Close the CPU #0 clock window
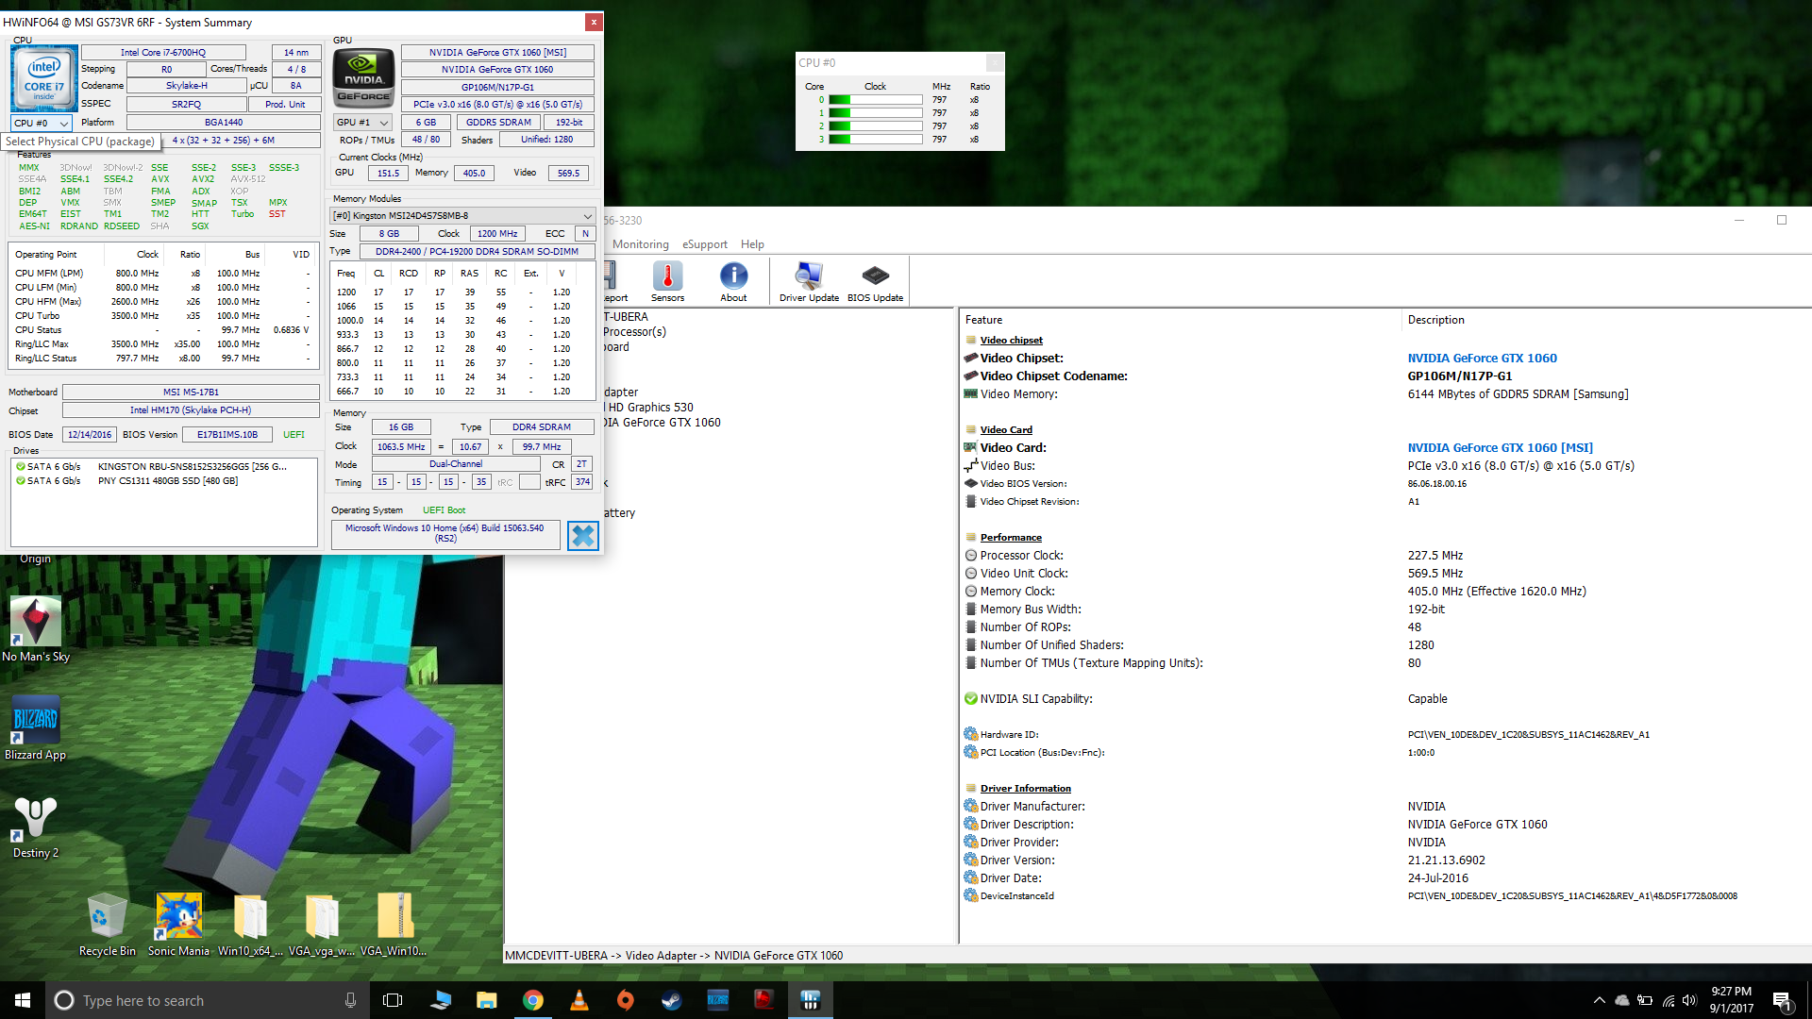Viewport: 1812px width, 1019px height. coord(994,62)
